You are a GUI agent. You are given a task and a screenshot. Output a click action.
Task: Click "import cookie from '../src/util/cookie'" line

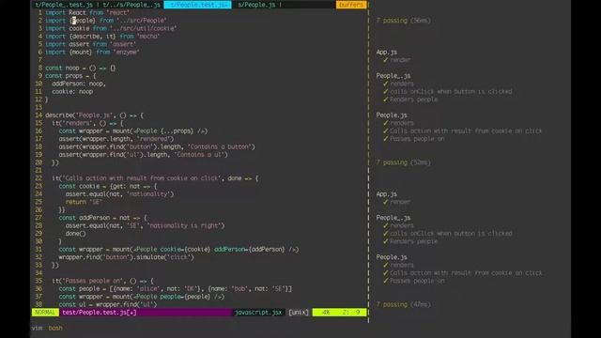click(x=111, y=28)
